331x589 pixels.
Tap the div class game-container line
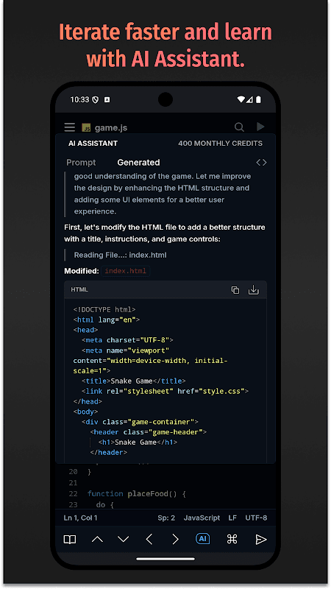140,422
